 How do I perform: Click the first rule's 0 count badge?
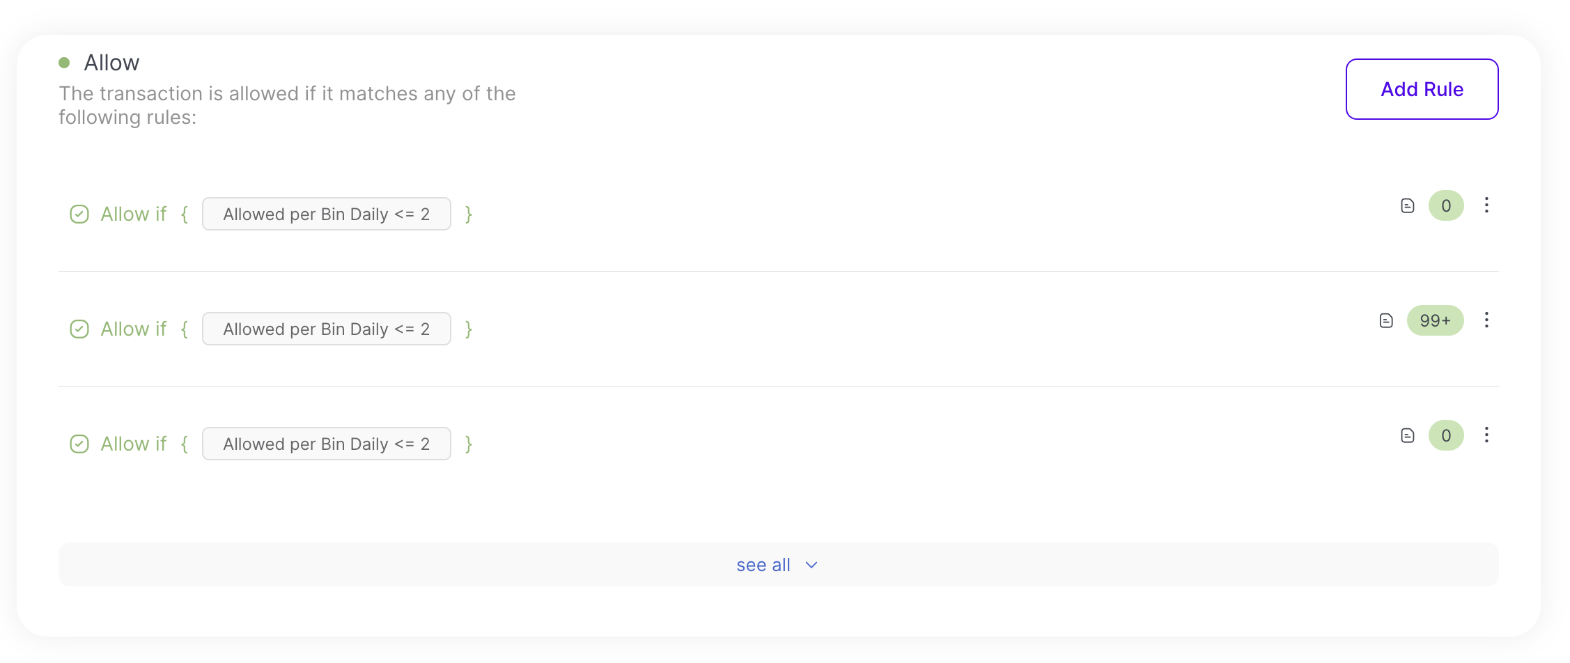pyautogui.click(x=1445, y=205)
